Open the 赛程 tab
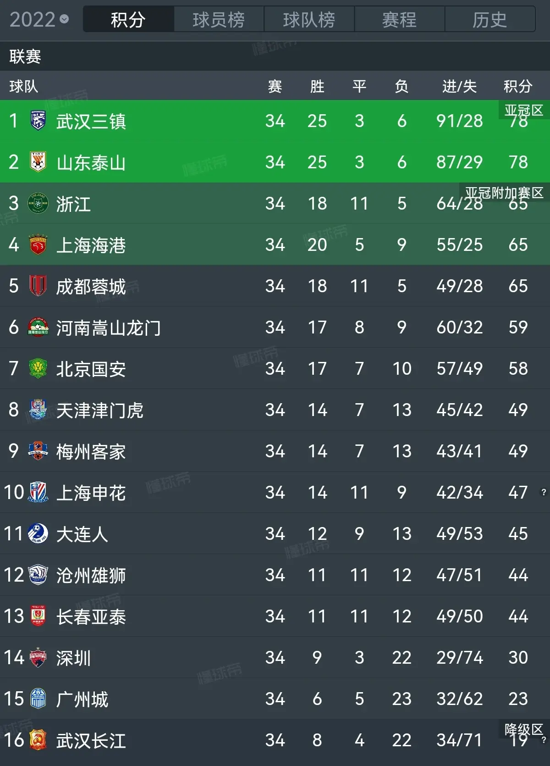 coord(399,19)
